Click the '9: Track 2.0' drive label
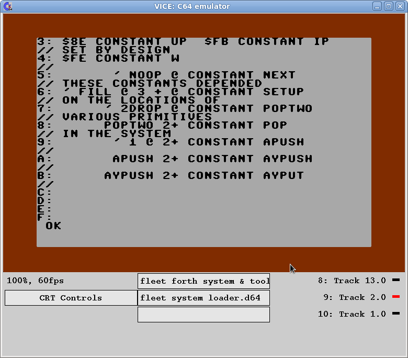Screen dimensions: 408x358 354,297
